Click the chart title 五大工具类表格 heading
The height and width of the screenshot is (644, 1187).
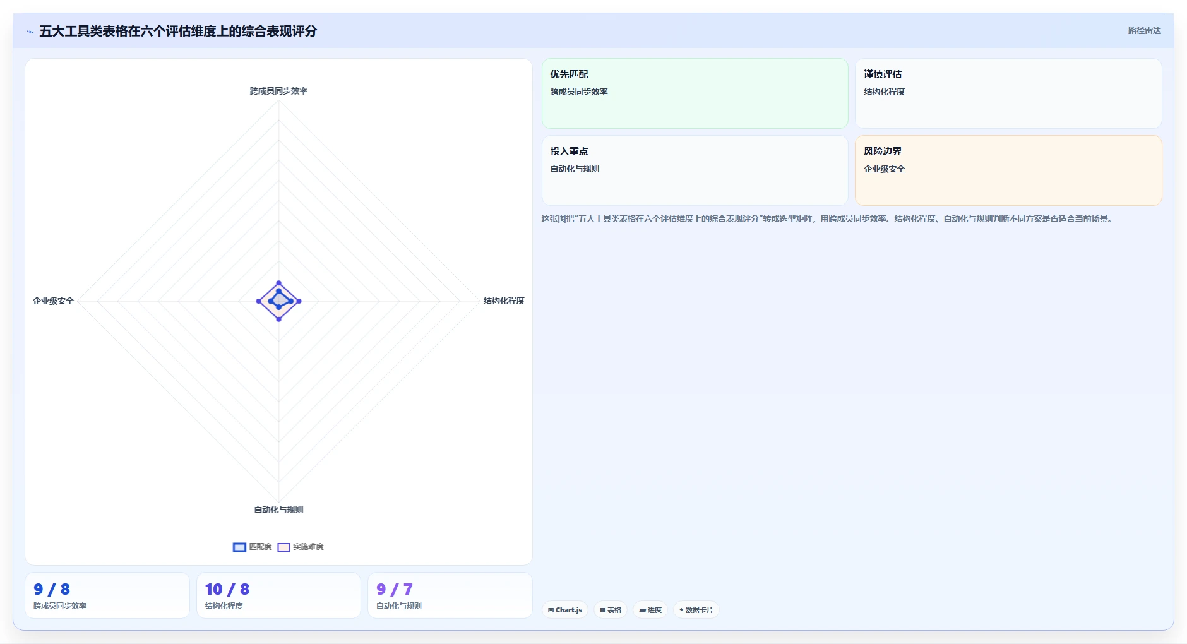[178, 31]
